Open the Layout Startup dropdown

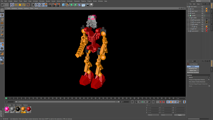[x=203, y=1]
